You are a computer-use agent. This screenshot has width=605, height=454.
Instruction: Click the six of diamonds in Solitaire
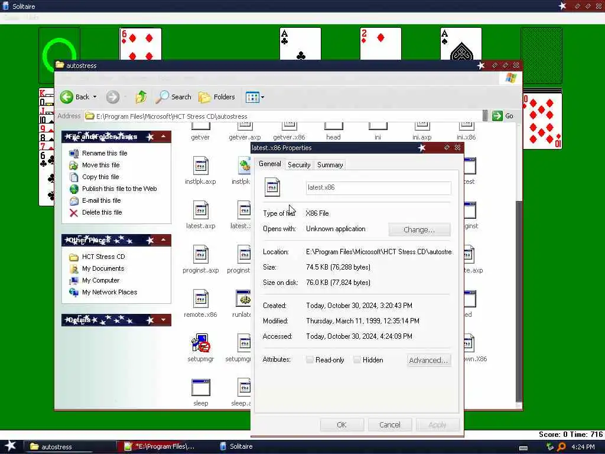tap(141, 44)
